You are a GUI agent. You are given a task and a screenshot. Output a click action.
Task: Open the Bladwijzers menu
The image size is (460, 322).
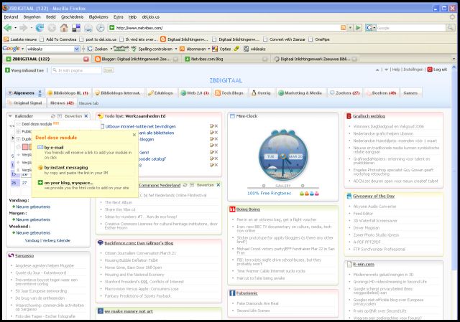pos(98,17)
